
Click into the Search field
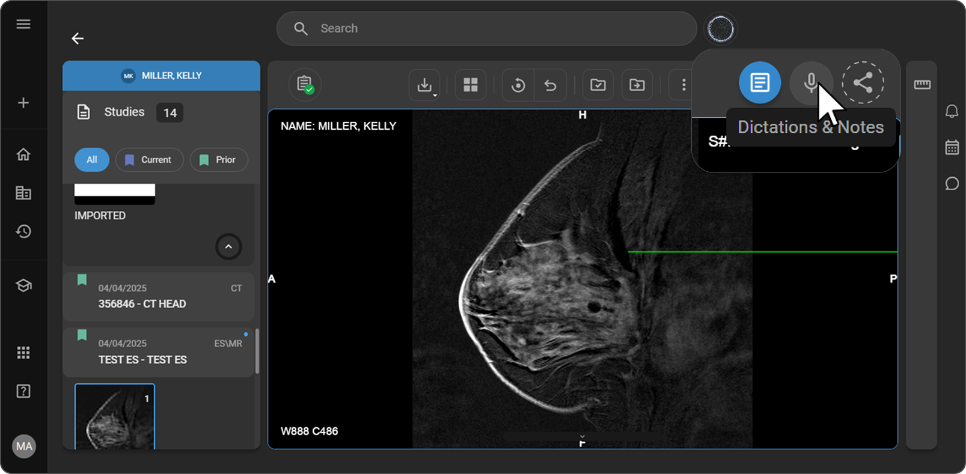coord(486,28)
